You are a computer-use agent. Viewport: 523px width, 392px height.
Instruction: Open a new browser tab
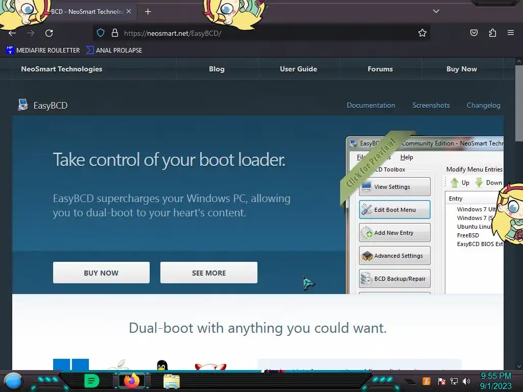148,12
